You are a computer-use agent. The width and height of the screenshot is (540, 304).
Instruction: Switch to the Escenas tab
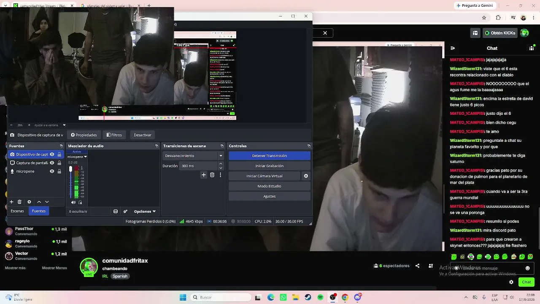[17, 211]
